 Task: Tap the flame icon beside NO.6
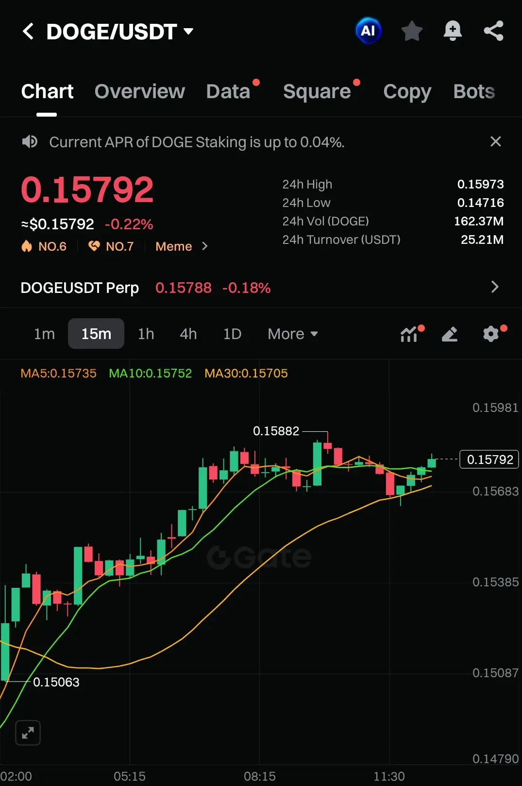click(27, 246)
